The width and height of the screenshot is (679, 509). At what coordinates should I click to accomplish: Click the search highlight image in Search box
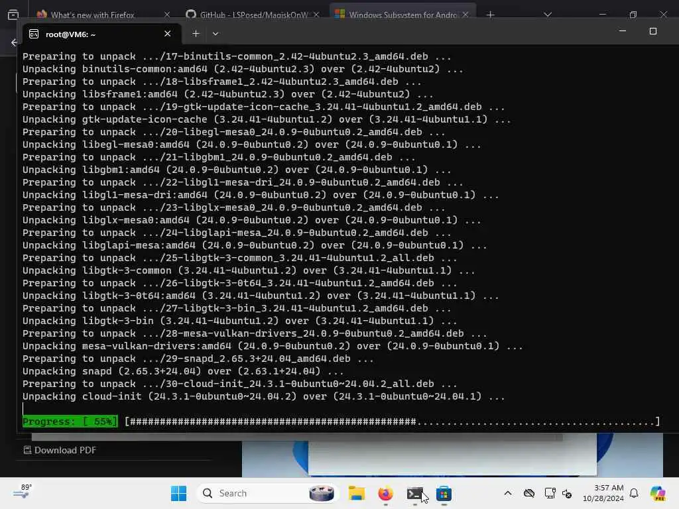point(322,493)
